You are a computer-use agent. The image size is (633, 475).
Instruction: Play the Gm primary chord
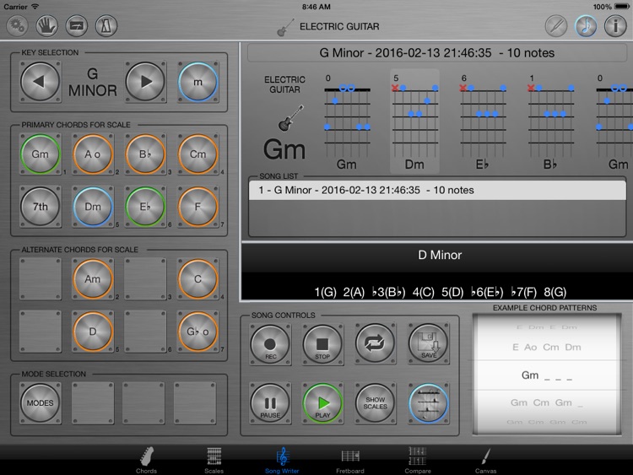[x=40, y=154]
